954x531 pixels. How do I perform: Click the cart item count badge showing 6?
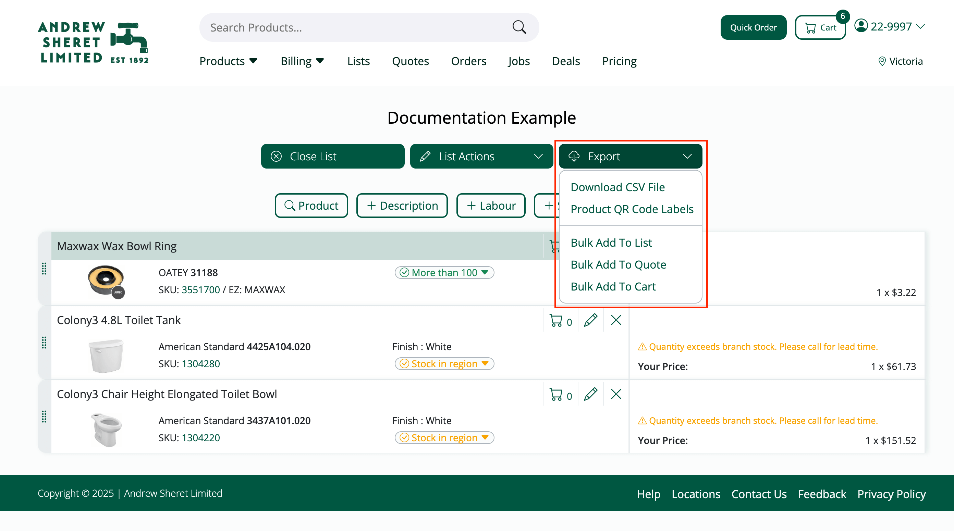coord(843,16)
